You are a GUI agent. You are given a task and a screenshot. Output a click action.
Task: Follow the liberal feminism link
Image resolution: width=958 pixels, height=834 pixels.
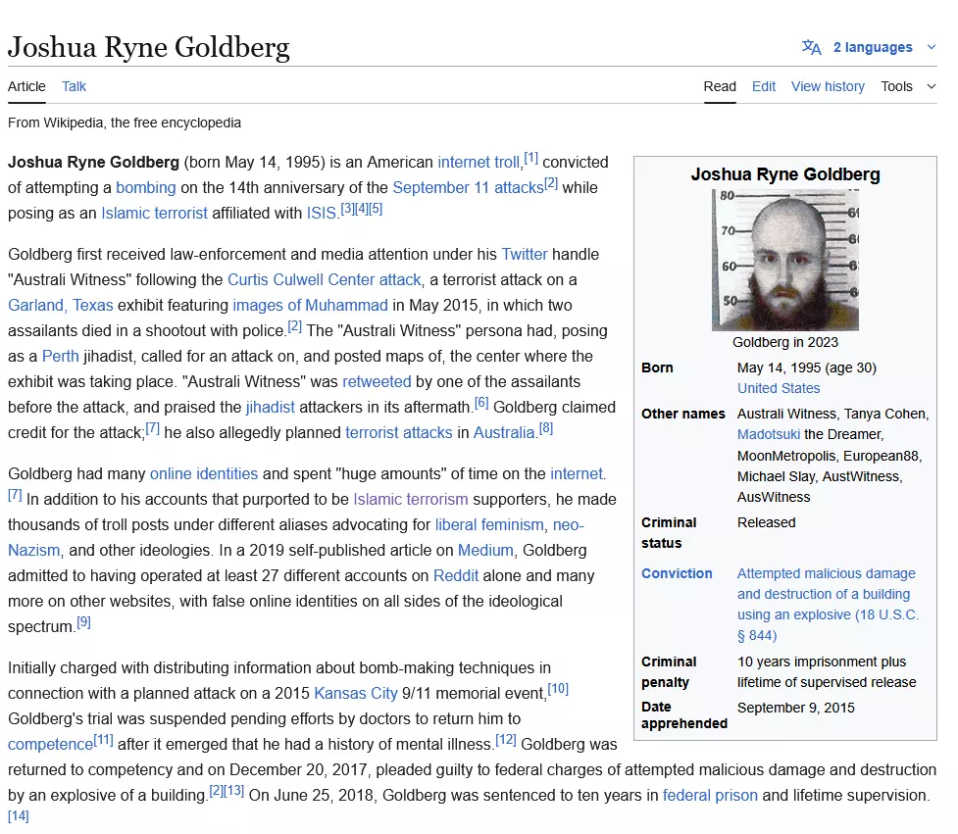tap(489, 525)
